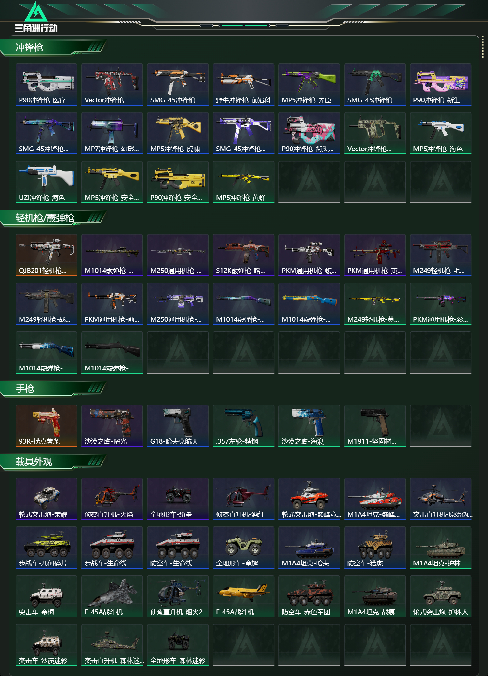The width and height of the screenshot is (488, 676).
Task: Click the 轻机枪/霰弹枪 section header
Action: 45,218
